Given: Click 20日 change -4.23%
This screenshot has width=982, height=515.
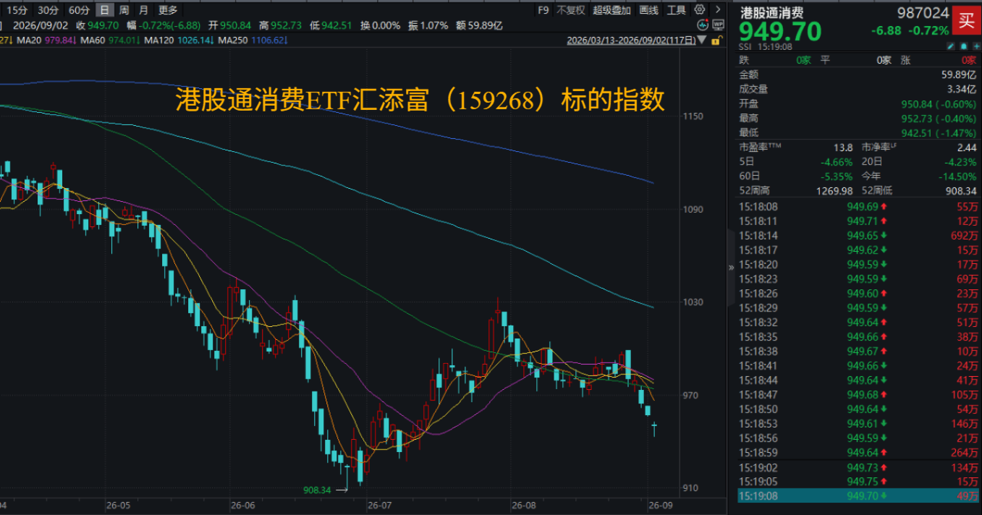Looking at the screenshot, I should [x=960, y=162].
